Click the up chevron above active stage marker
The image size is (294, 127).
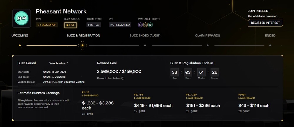pyautogui.click(x=82, y=41)
